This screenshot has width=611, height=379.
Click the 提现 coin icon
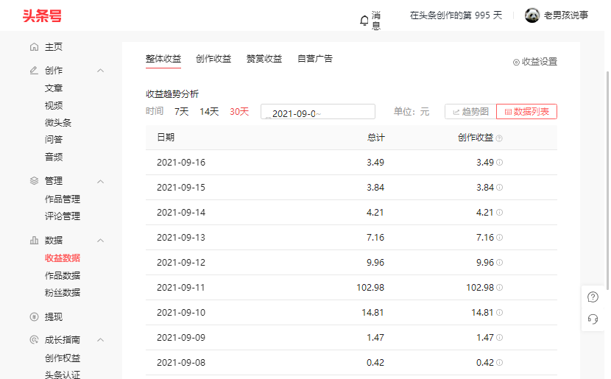tap(35, 316)
